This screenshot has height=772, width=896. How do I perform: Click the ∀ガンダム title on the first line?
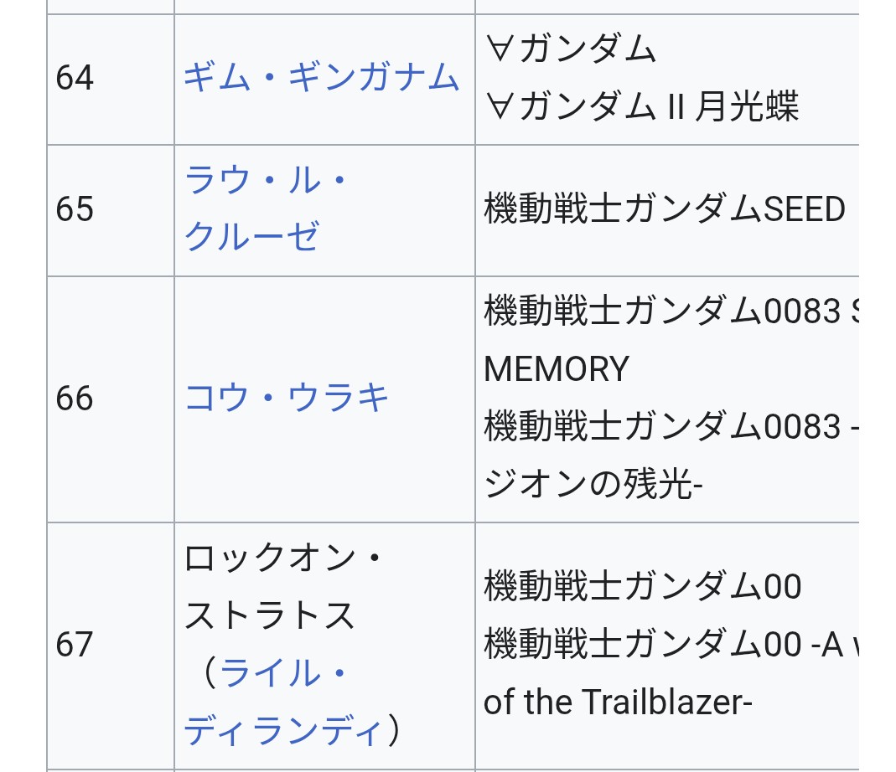click(571, 50)
